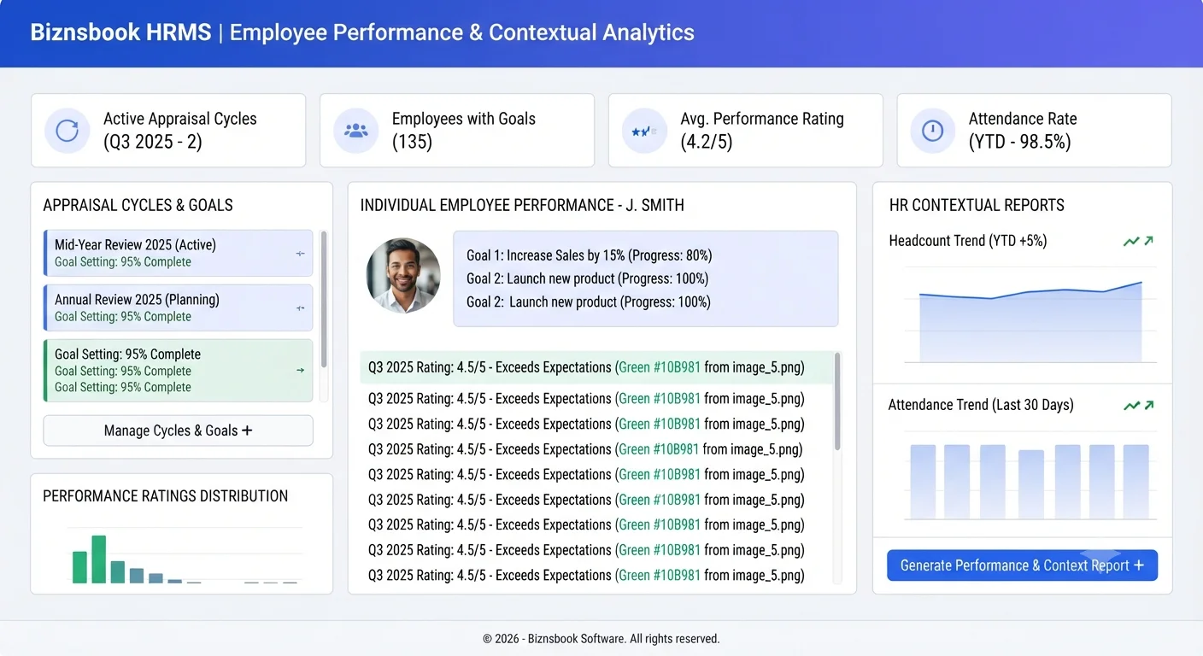
Task: Expand the Mid-Year Review 2025 row arrow
Action: click(300, 254)
